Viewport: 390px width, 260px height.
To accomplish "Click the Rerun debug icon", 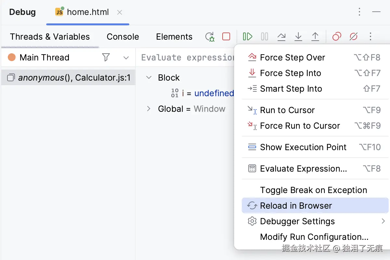I will [210, 37].
